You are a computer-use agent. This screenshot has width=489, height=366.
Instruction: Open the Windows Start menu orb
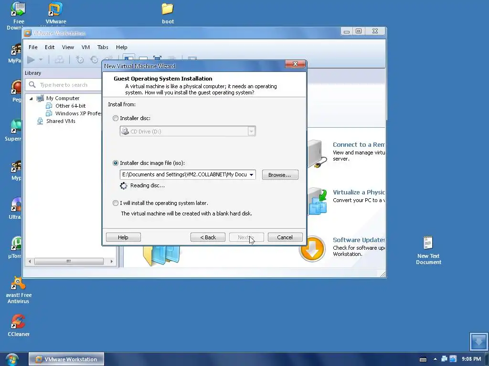[12, 359]
